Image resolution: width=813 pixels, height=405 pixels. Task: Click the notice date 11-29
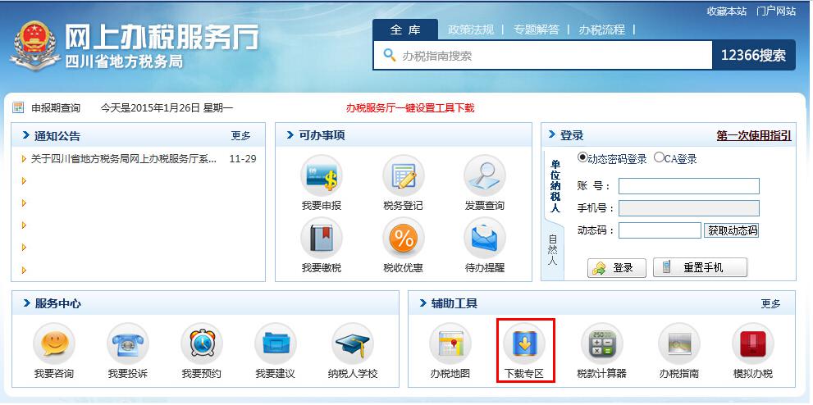point(243,158)
